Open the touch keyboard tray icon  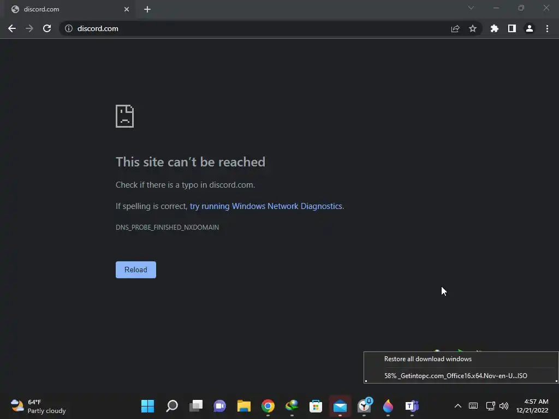[x=473, y=406]
